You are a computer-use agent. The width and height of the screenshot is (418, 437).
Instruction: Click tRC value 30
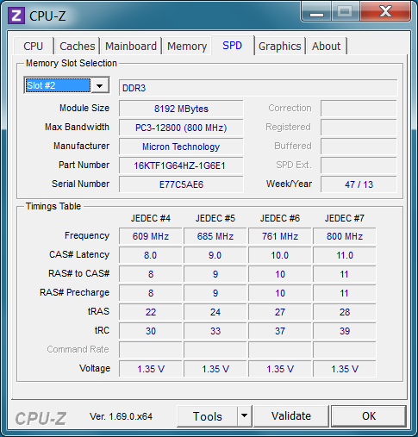[x=151, y=331]
